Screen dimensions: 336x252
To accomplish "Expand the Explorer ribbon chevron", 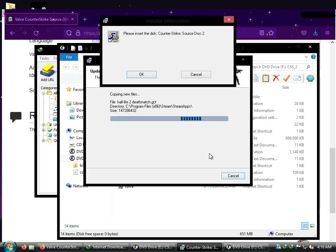I will [x=306, y=57].
